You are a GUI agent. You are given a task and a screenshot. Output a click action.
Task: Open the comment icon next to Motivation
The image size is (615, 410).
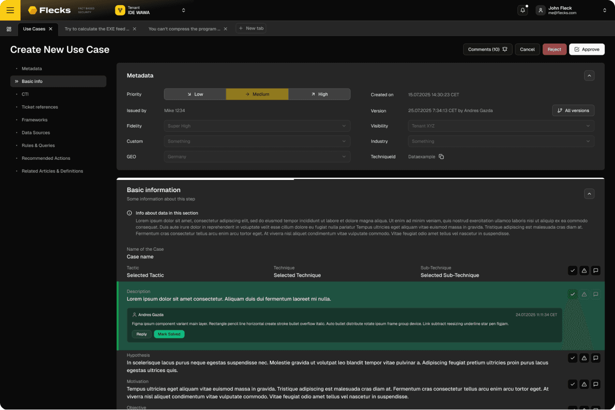595,384
